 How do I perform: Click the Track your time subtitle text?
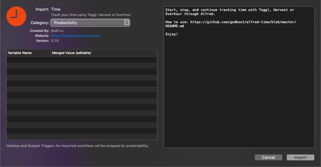pyautogui.click(x=91, y=15)
